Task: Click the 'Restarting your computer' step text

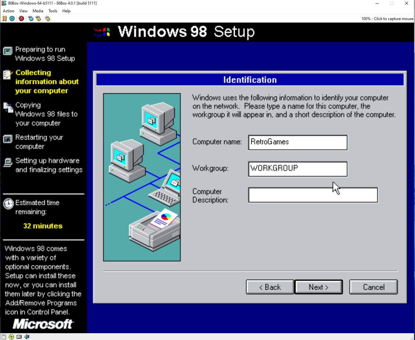Action: point(39,142)
